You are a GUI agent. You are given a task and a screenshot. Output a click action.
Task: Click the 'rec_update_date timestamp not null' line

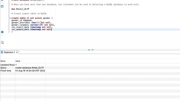pos(31,29)
